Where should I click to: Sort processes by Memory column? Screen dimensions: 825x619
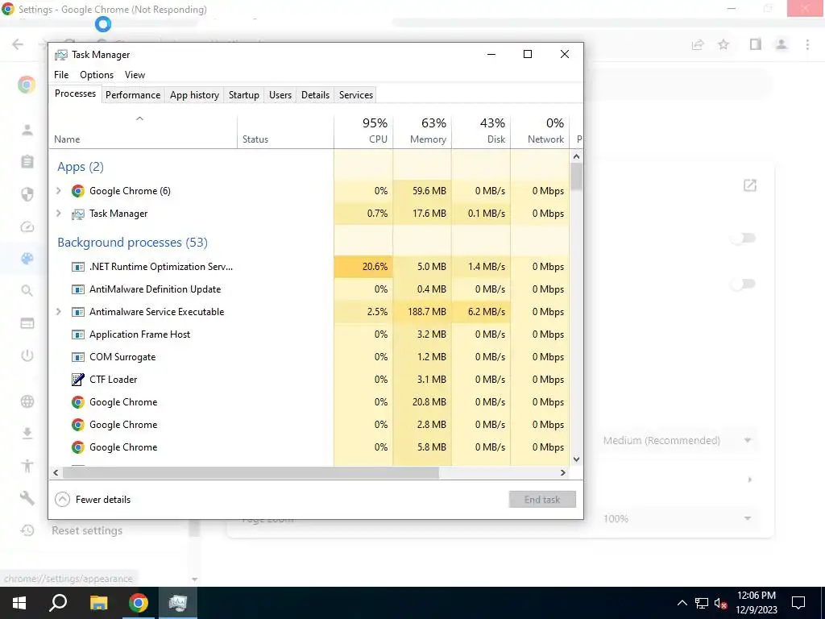pyautogui.click(x=422, y=131)
